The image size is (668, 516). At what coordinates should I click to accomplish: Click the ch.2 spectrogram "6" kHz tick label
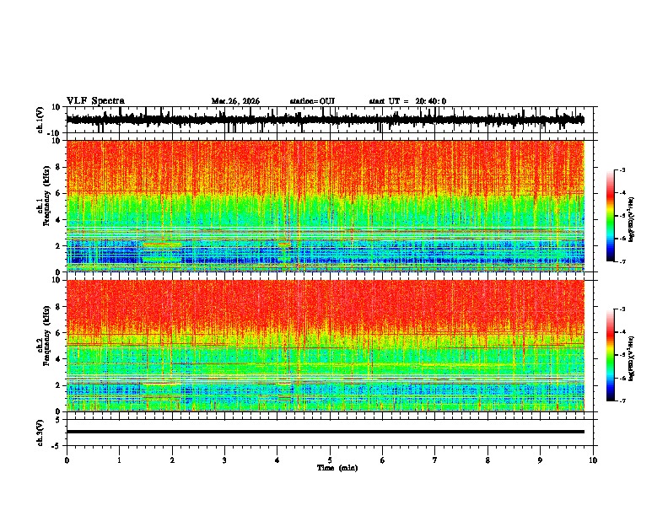click(x=58, y=333)
